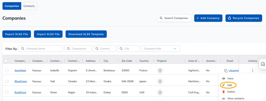Click the Najjar contact last name cell
Viewport: 266px width, 101px height.
(71, 92)
